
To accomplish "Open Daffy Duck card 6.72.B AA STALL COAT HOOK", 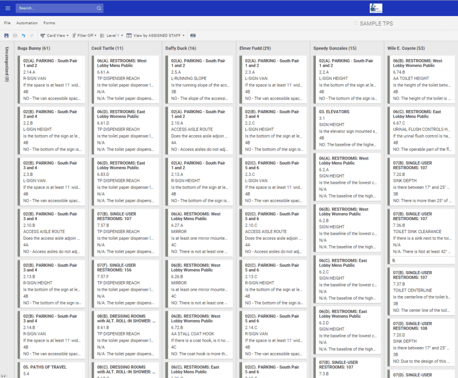I will [x=199, y=335].
